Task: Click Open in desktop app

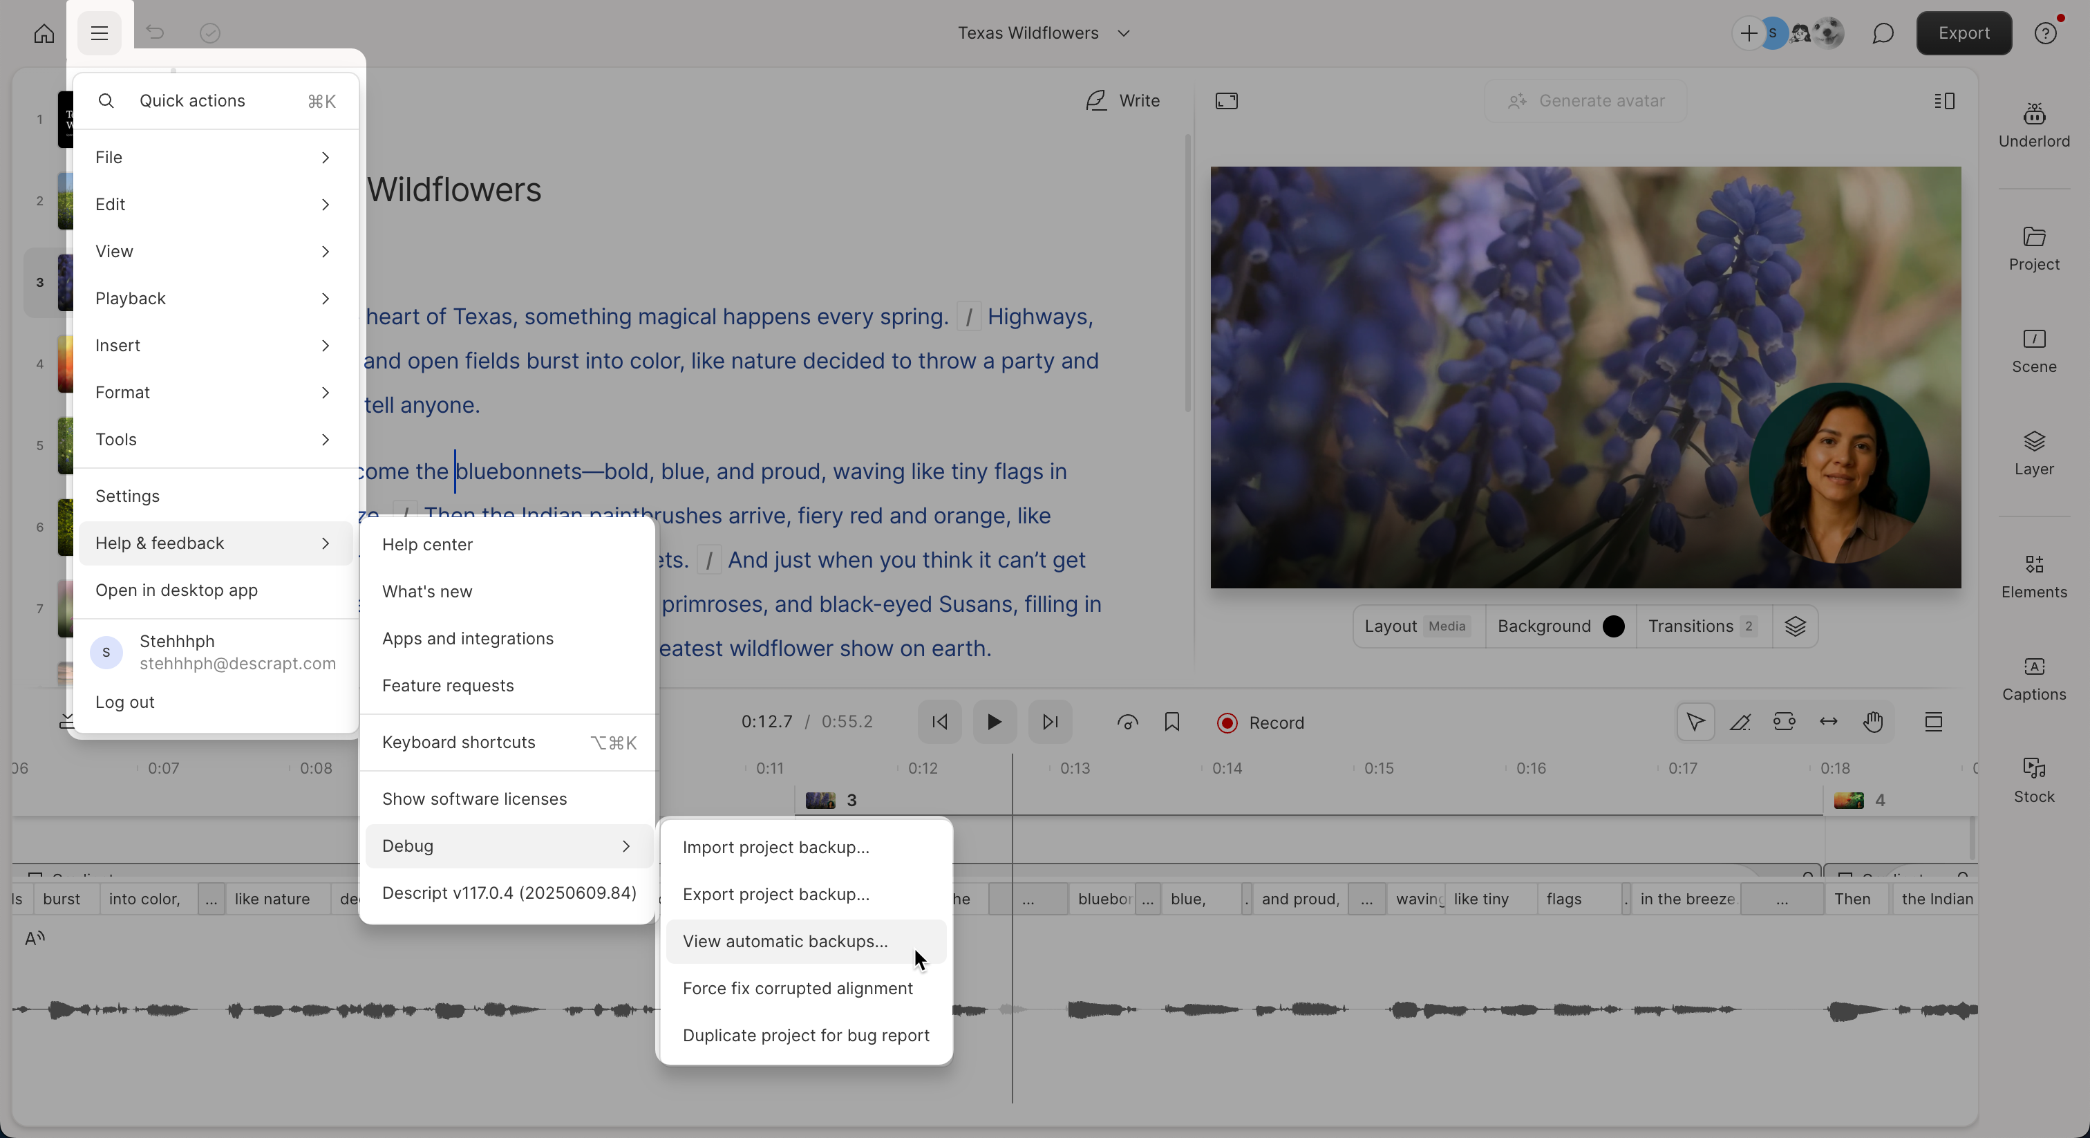Action: 215,590
